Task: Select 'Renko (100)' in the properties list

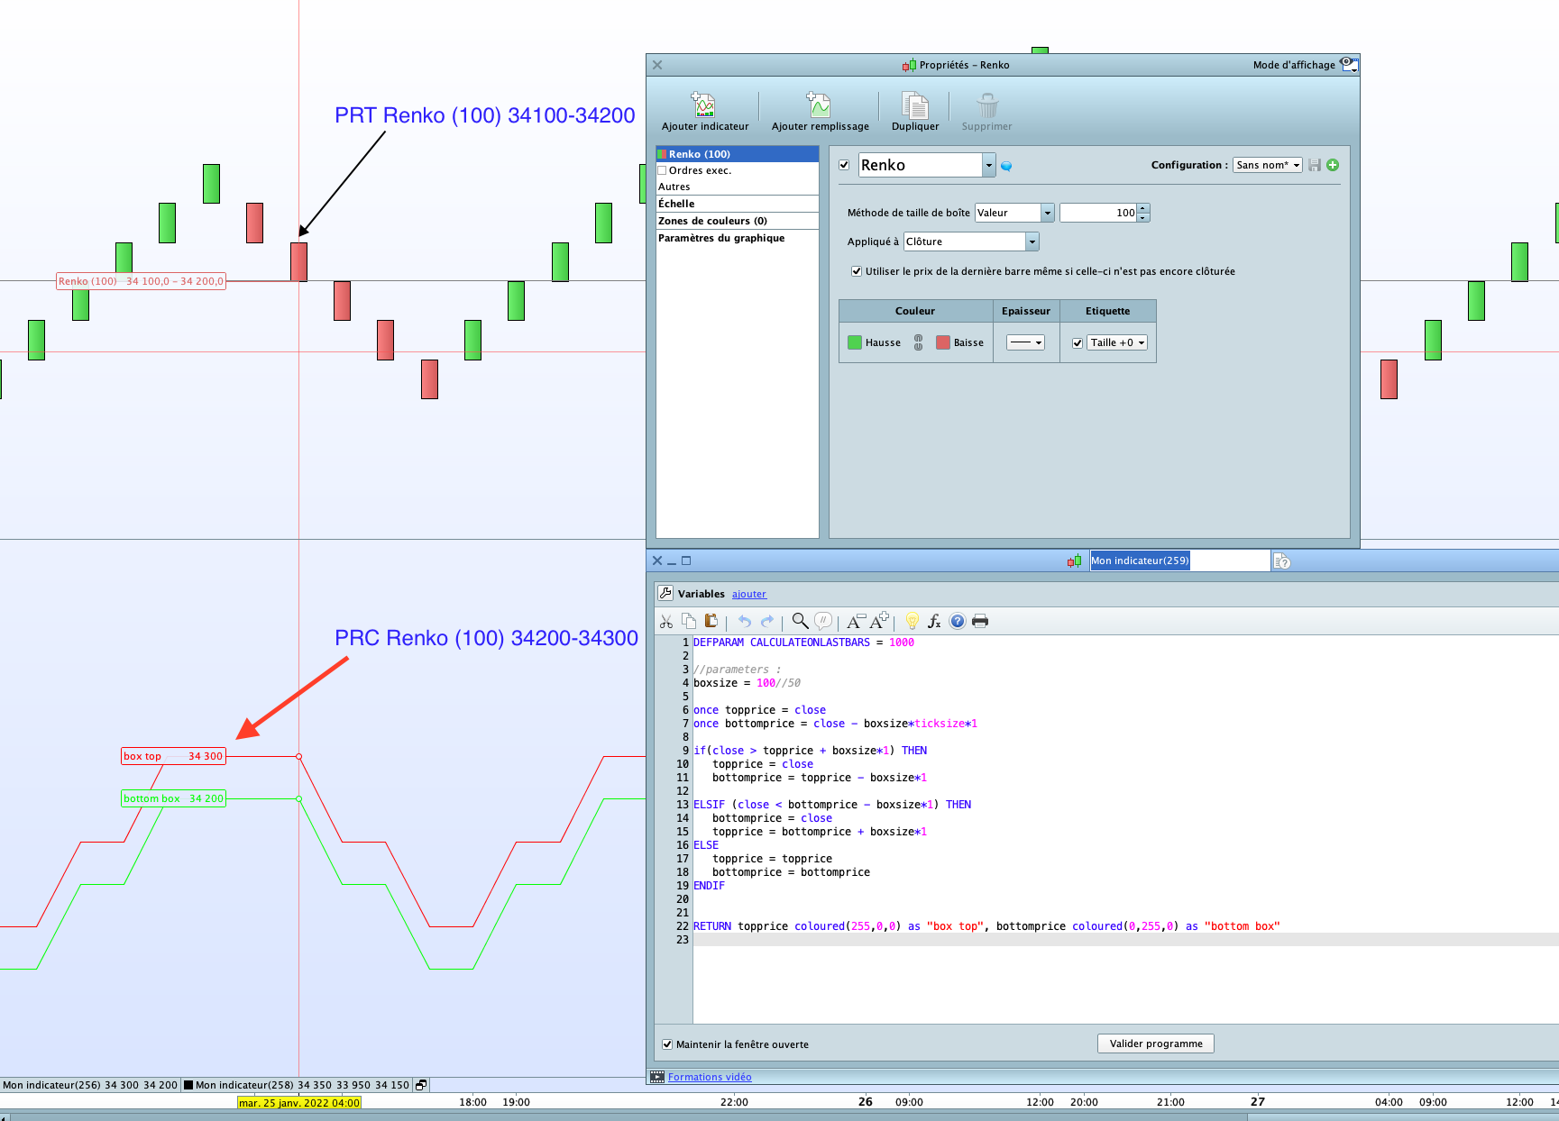Action: tap(738, 154)
